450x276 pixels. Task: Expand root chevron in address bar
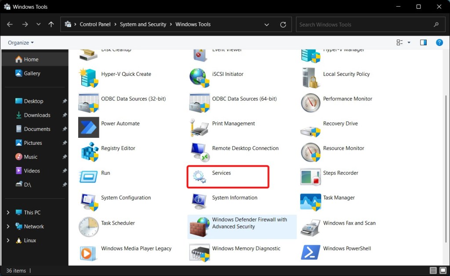75,25
